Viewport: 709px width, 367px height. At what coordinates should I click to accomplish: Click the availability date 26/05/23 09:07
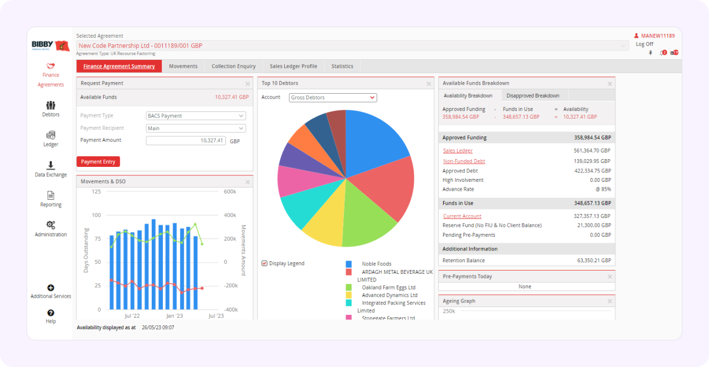158,328
